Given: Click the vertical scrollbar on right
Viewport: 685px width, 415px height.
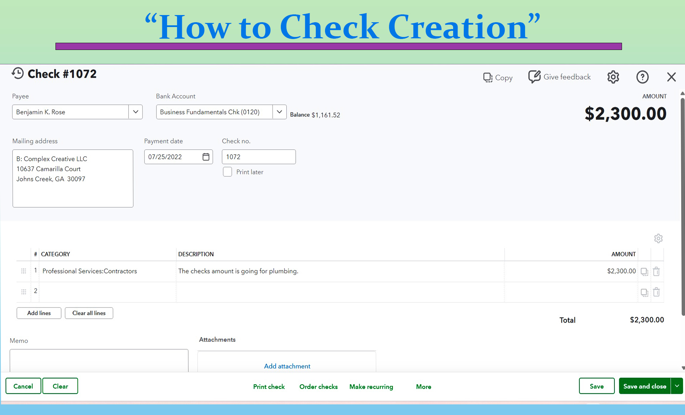Looking at the screenshot, I should pyautogui.click(x=682, y=205).
